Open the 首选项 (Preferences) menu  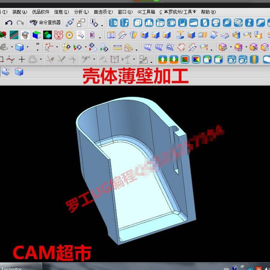[103, 12]
